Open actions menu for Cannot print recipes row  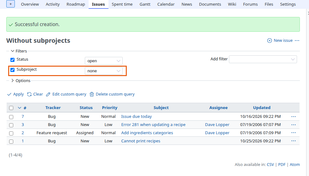pyautogui.click(x=294, y=141)
